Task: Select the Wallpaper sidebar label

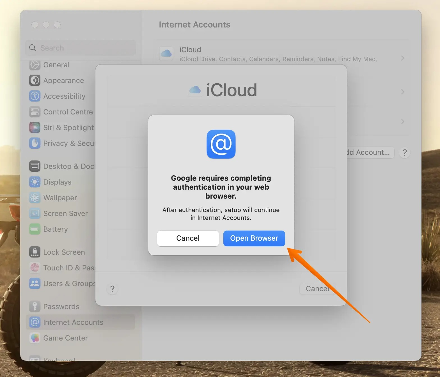Action: pos(60,198)
